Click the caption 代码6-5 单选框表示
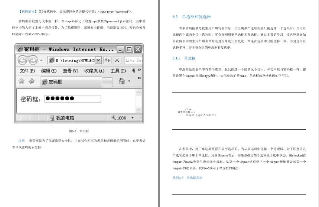 point(188,178)
